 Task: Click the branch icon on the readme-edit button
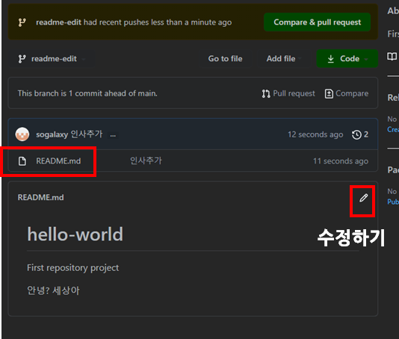point(22,59)
